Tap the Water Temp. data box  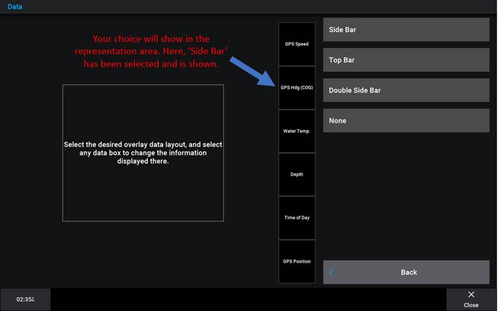(297, 131)
